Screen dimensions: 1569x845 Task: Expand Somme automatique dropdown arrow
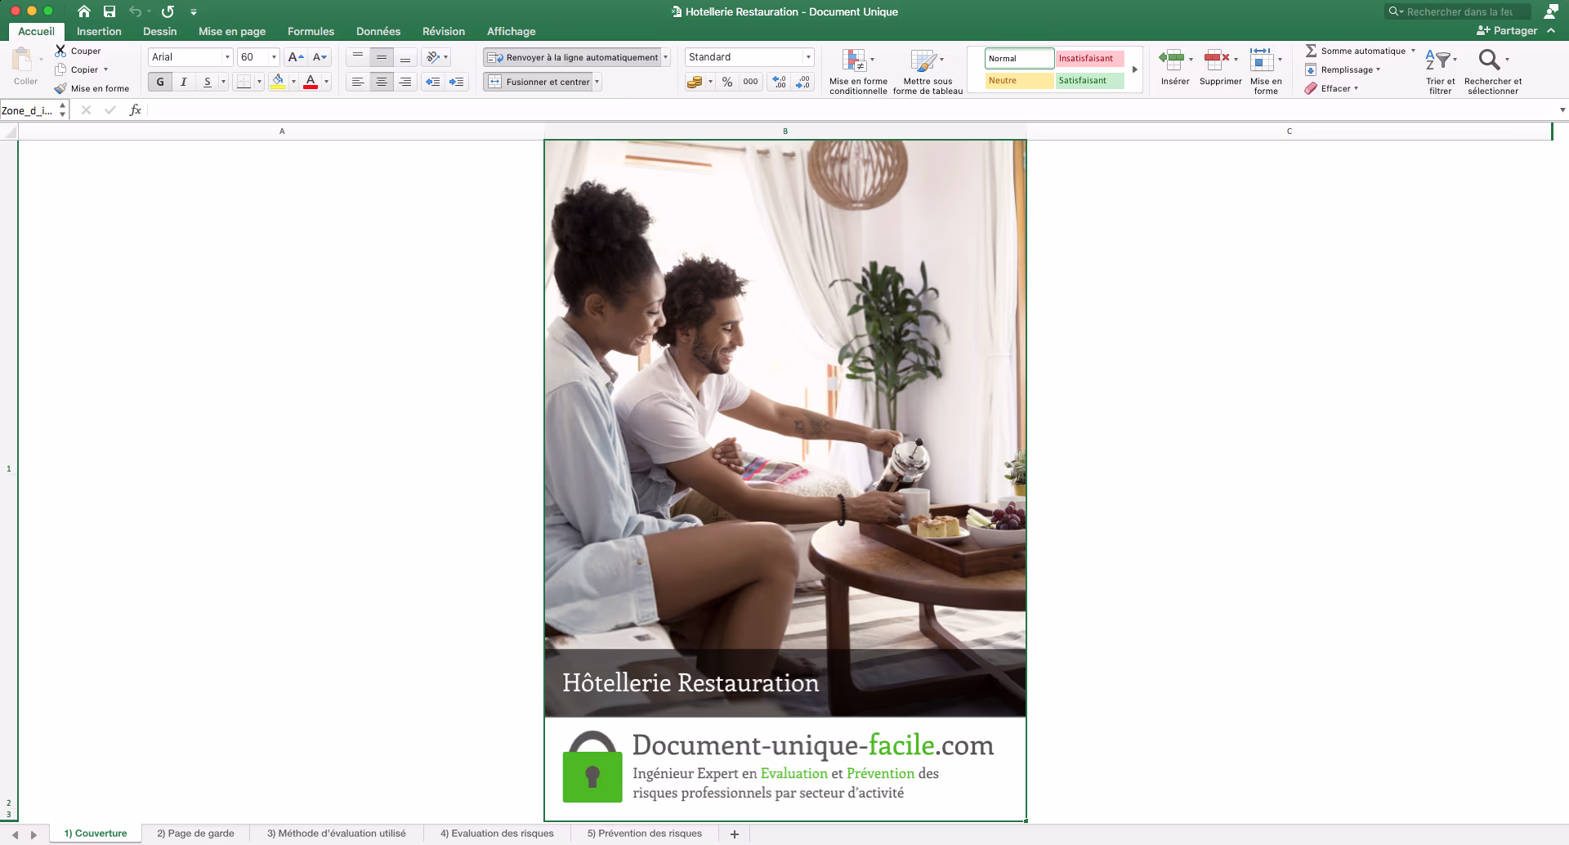[1413, 51]
